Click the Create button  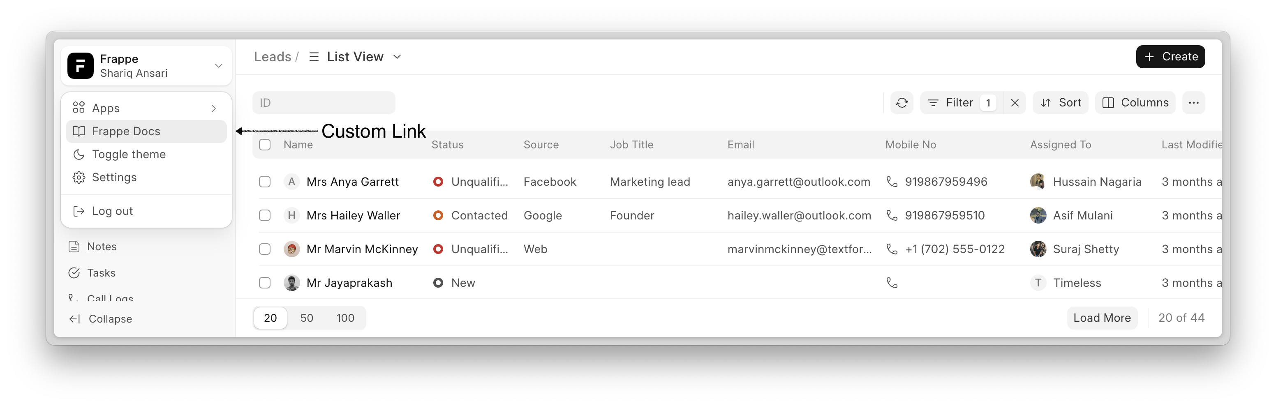1170,56
